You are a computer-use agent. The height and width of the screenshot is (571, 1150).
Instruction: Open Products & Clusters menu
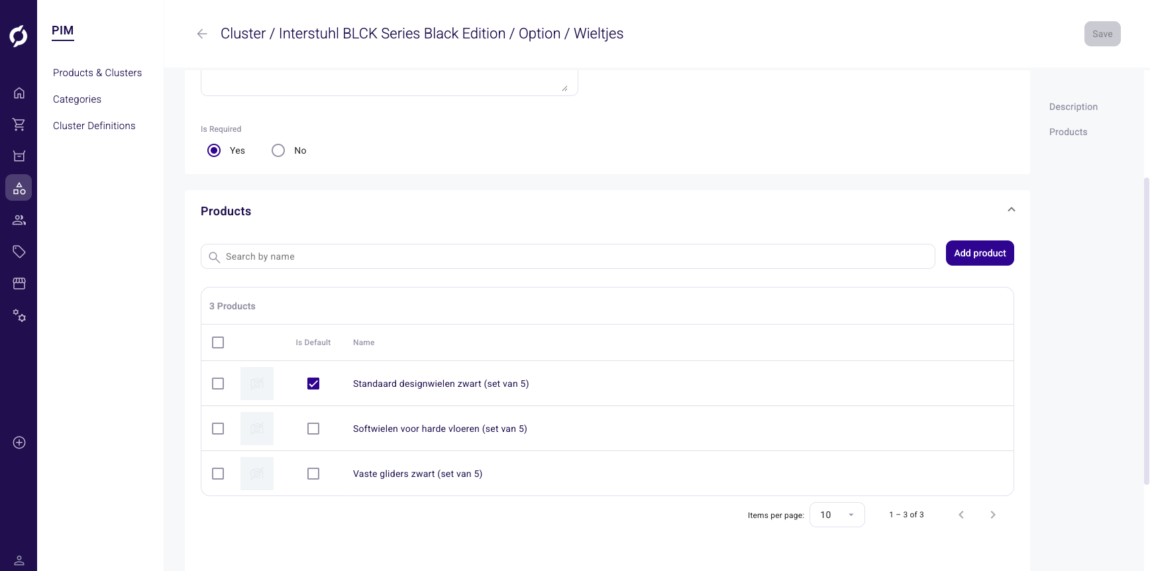point(97,73)
